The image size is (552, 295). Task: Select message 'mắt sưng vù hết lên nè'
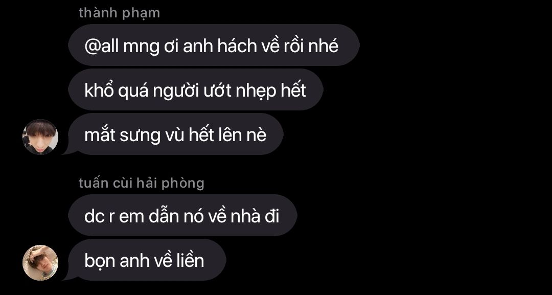(x=176, y=134)
